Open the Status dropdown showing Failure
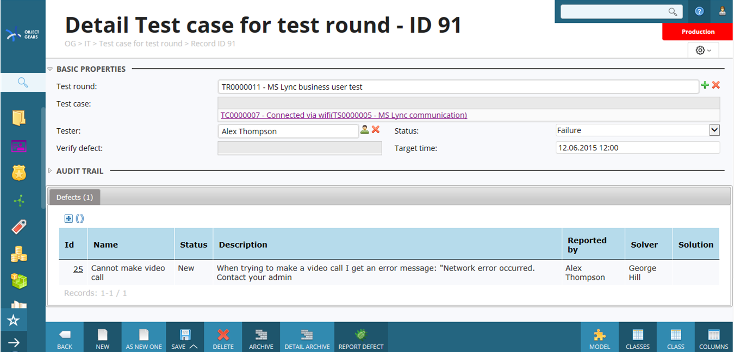 click(x=638, y=130)
